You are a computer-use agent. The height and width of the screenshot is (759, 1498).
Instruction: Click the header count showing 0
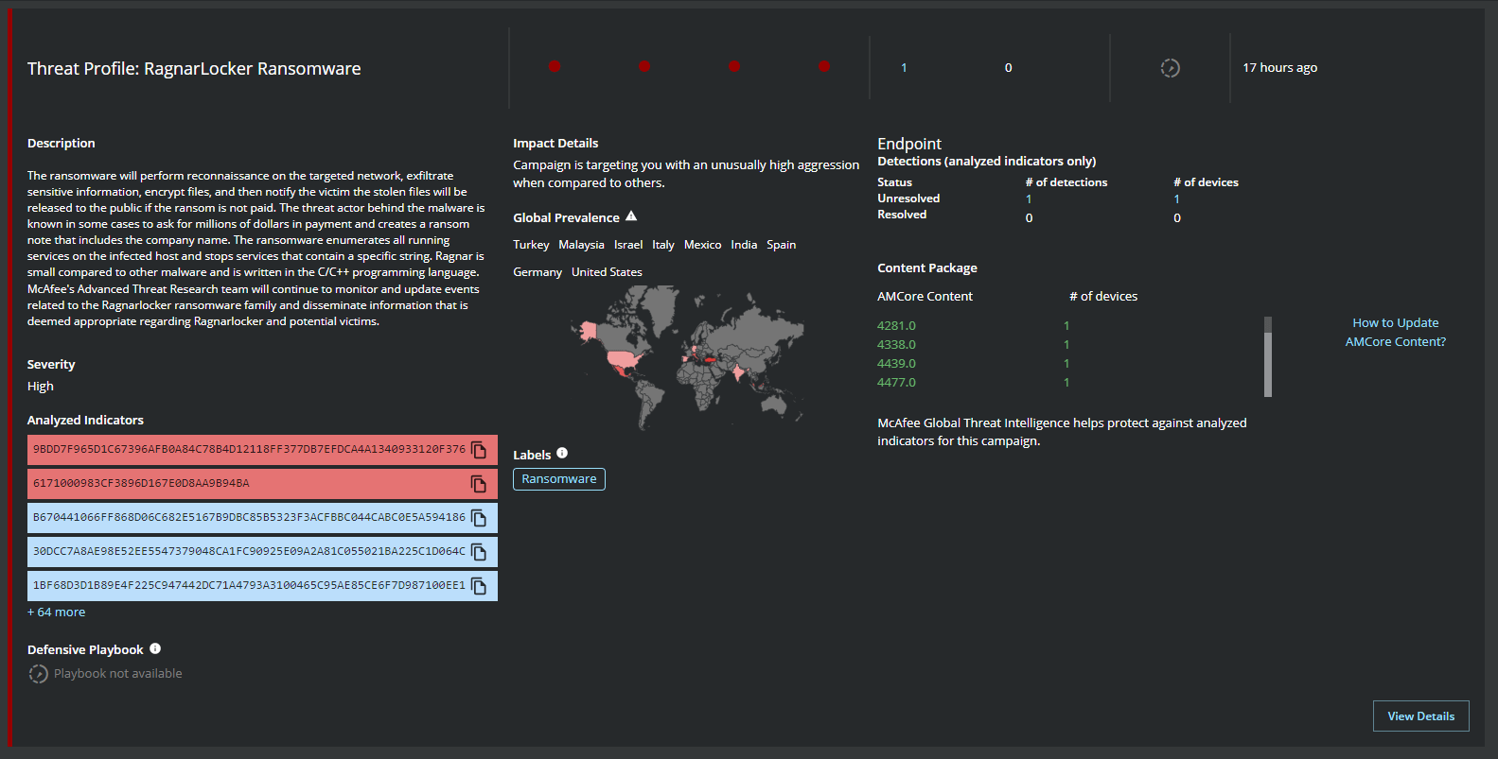[1008, 68]
